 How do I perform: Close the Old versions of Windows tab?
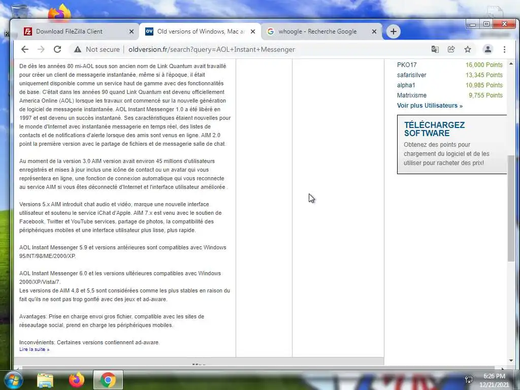253,31
